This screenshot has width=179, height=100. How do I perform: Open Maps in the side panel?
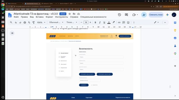[x=175, y=54]
